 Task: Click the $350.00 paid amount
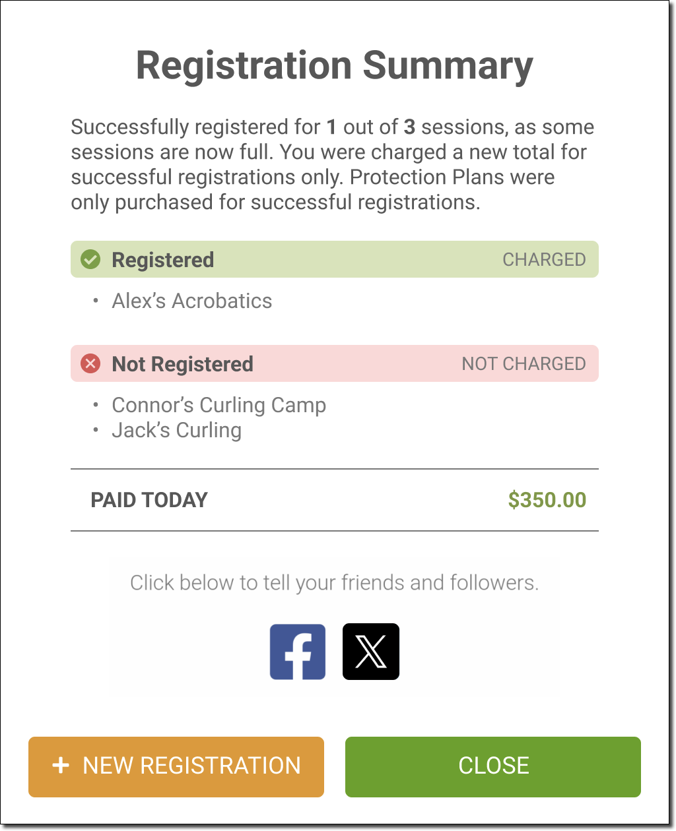(x=547, y=500)
